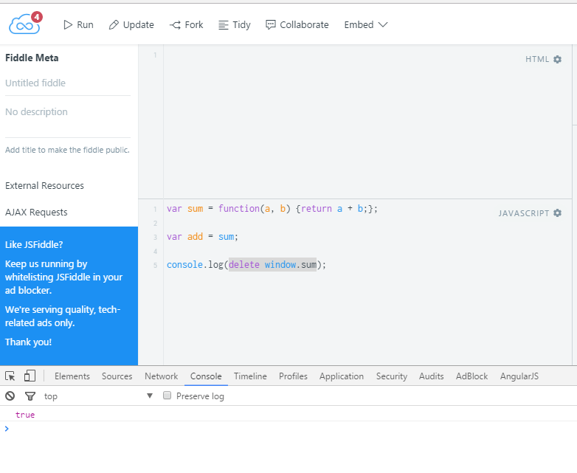Click the 'var sum = function' code line

pyautogui.click(x=272, y=209)
